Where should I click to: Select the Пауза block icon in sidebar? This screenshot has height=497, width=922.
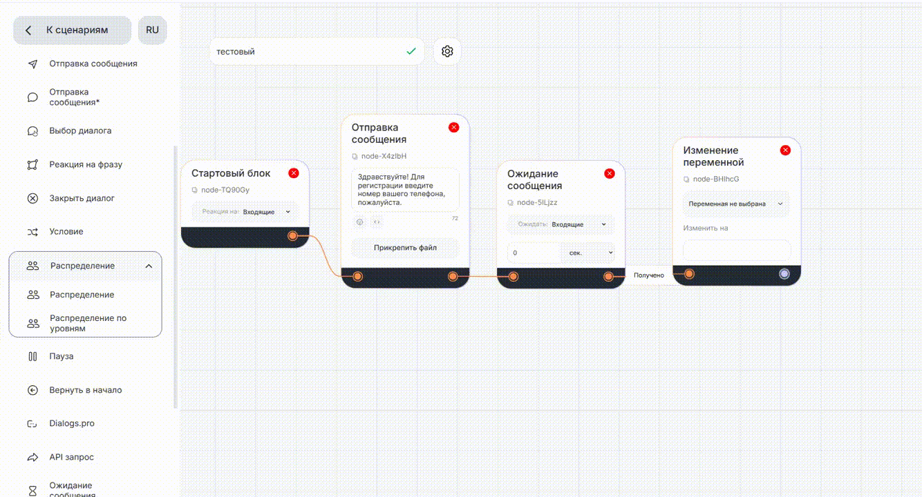tap(32, 357)
